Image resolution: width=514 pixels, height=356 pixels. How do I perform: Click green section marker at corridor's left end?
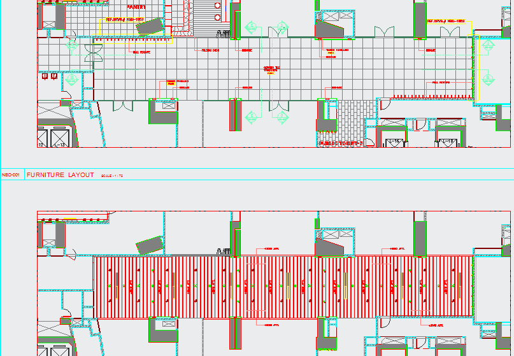coord(70,80)
